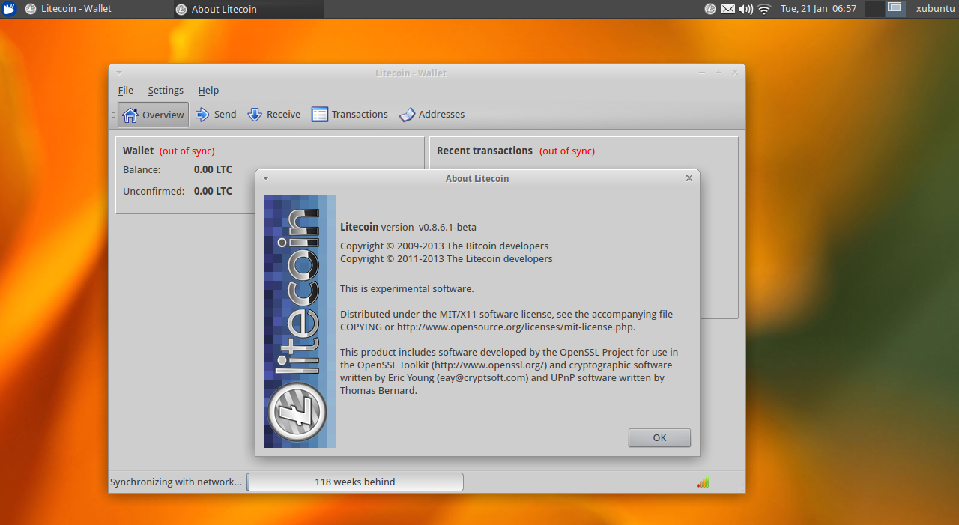Click the clock showing Tue, 21 Jan 06:57

818,9
